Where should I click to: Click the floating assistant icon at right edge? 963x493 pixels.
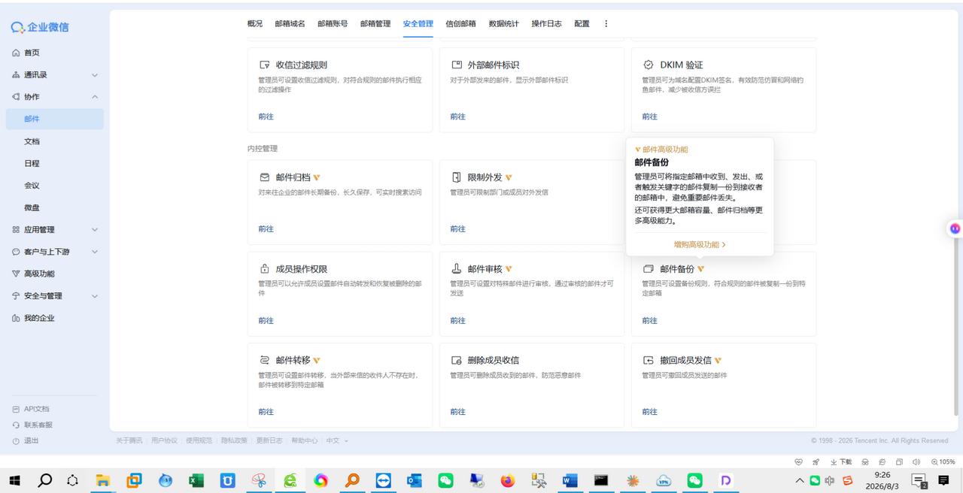[x=955, y=228]
